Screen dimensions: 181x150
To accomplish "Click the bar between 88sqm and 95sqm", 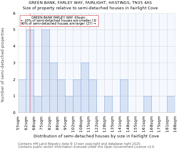I will click(62, 96).
